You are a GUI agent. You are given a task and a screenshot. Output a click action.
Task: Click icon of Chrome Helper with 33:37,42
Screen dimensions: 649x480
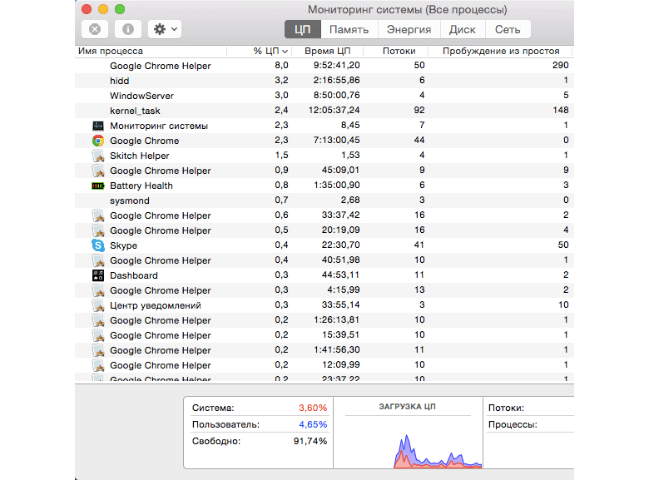[98, 215]
